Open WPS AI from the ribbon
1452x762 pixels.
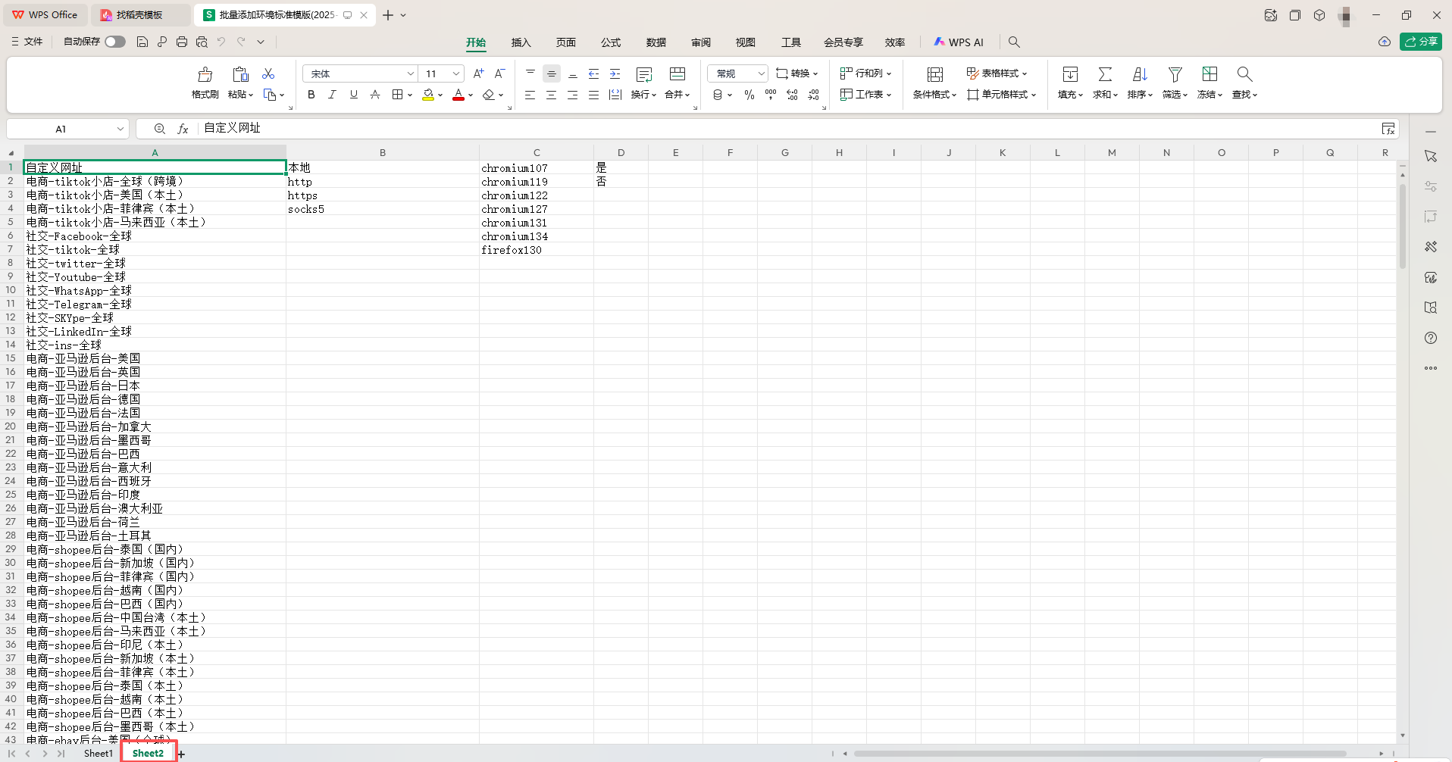(x=959, y=42)
